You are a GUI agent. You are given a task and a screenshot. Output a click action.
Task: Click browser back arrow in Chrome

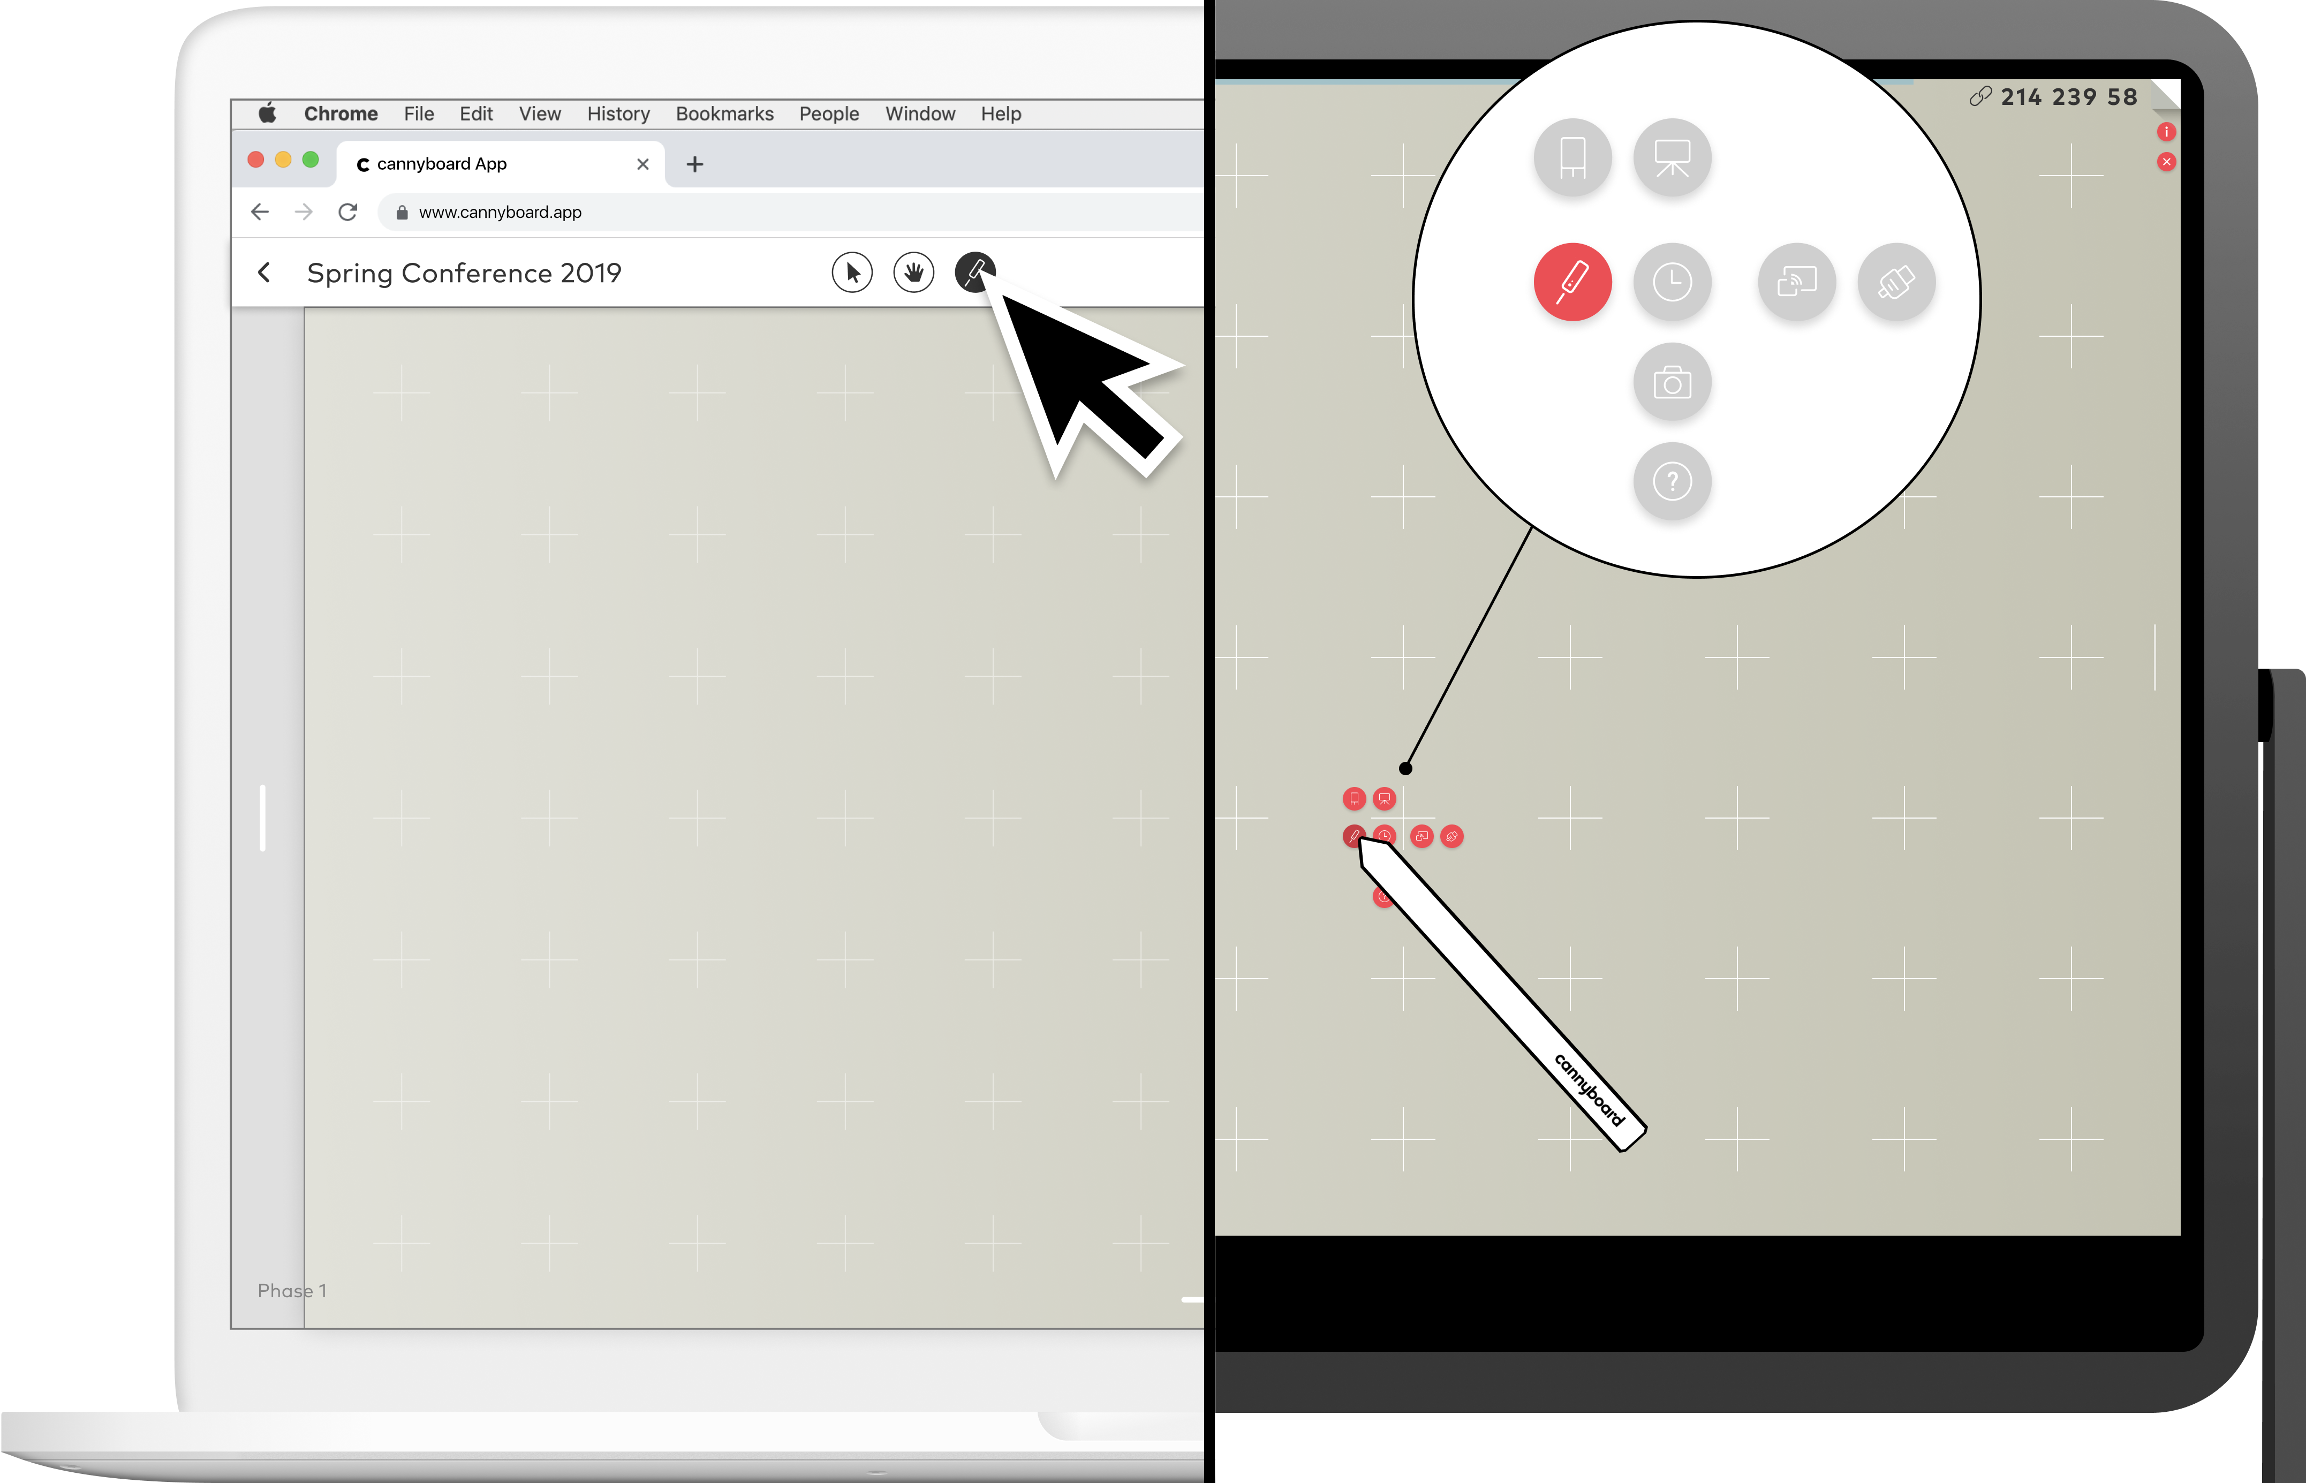(260, 212)
